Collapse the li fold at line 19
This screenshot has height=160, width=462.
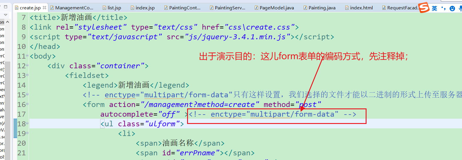tap(27, 133)
